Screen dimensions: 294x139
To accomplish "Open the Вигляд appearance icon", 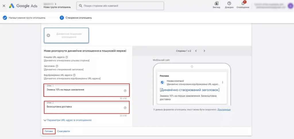I will click(216, 5).
